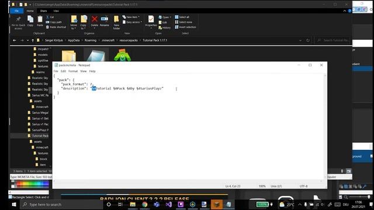Click the Windows taskbar search field
This screenshot has width=374, height=210.
[62, 205]
